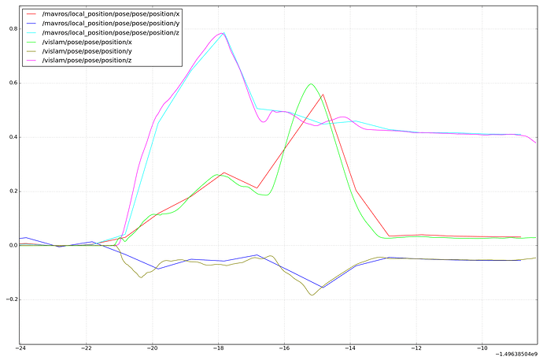The image size is (543, 364).
Task: Click the y-axis tick label 0.6
Action: click(13, 84)
